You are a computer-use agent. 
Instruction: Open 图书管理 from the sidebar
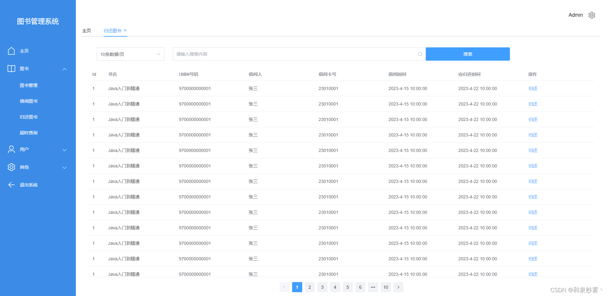[x=29, y=85]
